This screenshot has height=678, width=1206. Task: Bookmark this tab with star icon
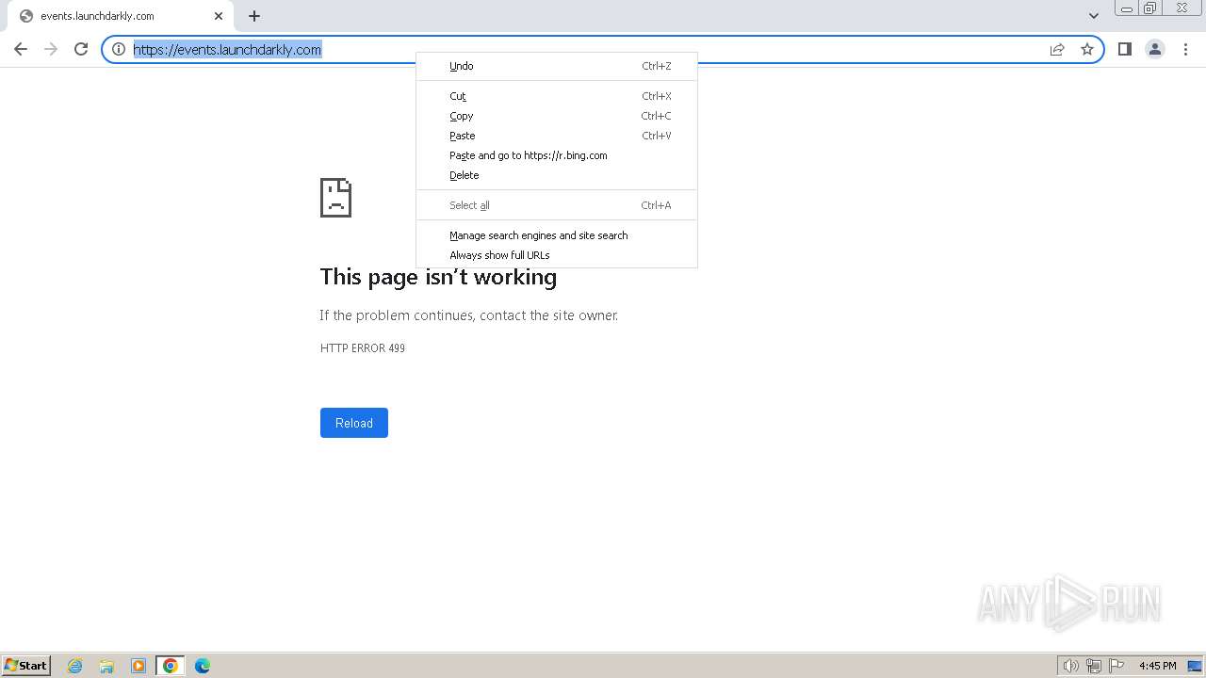(x=1087, y=49)
